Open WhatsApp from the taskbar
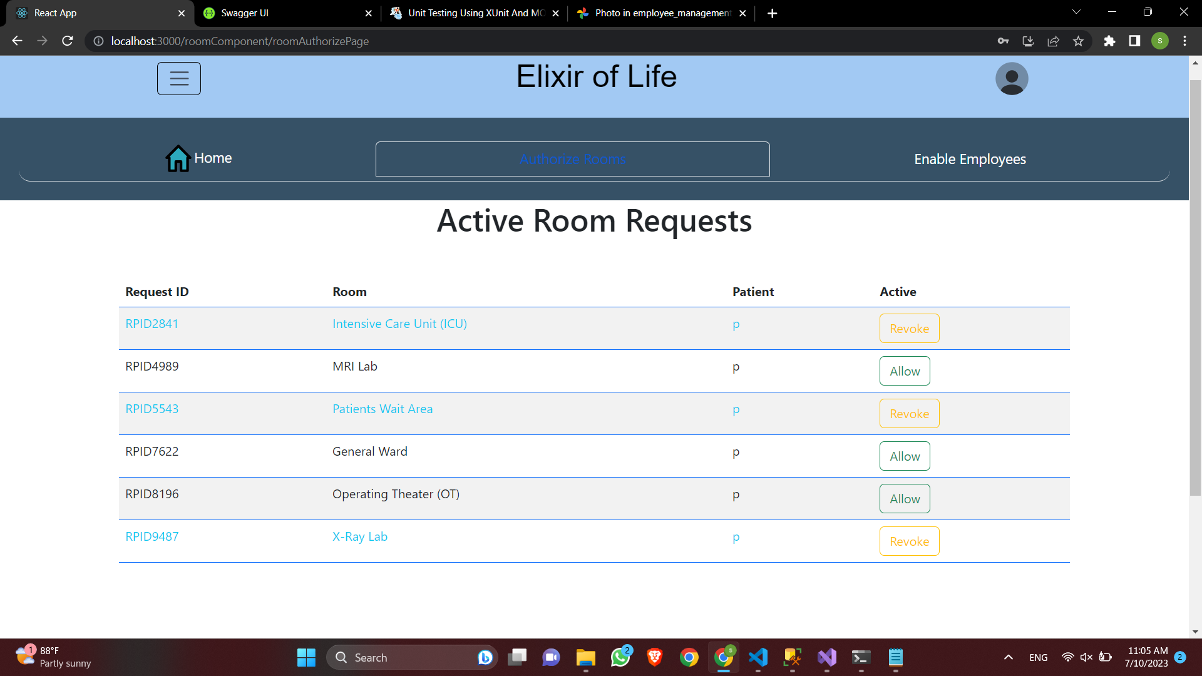1202x676 pixels. (x=620, y=657)
